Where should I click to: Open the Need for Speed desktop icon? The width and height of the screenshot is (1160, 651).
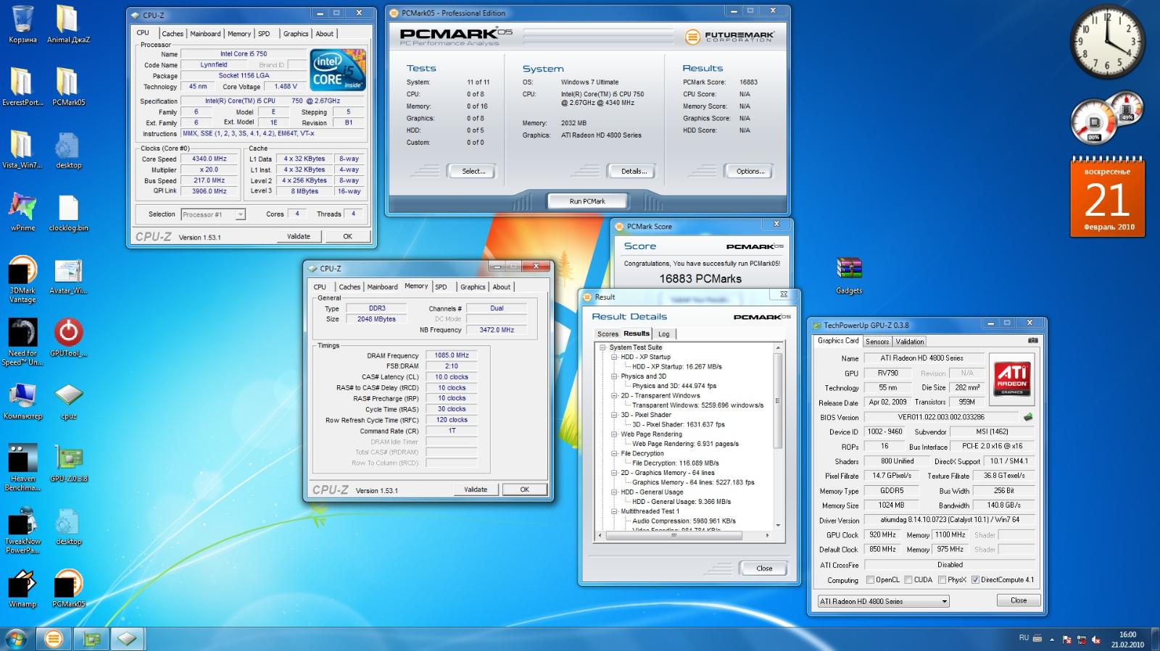tap(22, 342)
